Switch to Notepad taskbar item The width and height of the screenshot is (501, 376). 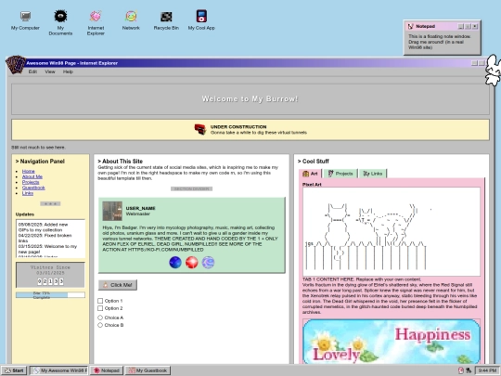pyautogui.click(x=107, y=370)
